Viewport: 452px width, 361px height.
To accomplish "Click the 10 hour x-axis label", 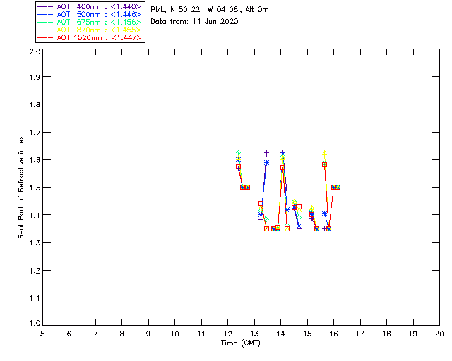I will point(174,334).
